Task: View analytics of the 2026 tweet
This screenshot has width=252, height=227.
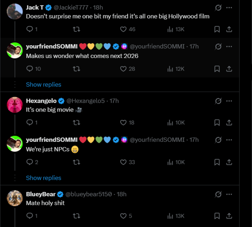Action: click(170, 69)
